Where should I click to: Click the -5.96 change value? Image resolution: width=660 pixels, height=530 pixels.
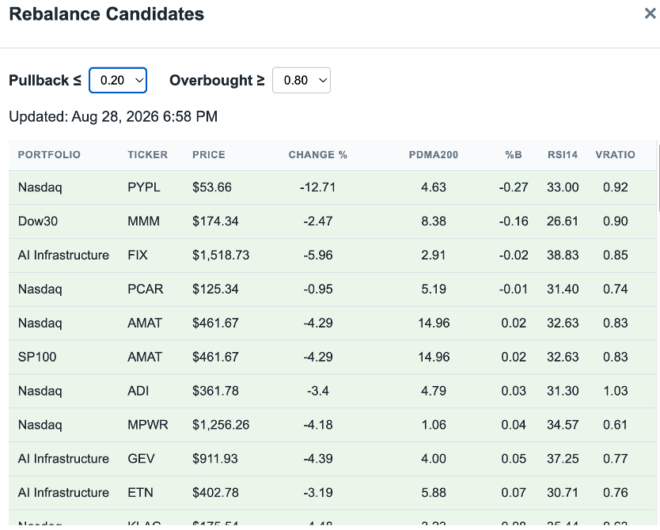point(318,255)
